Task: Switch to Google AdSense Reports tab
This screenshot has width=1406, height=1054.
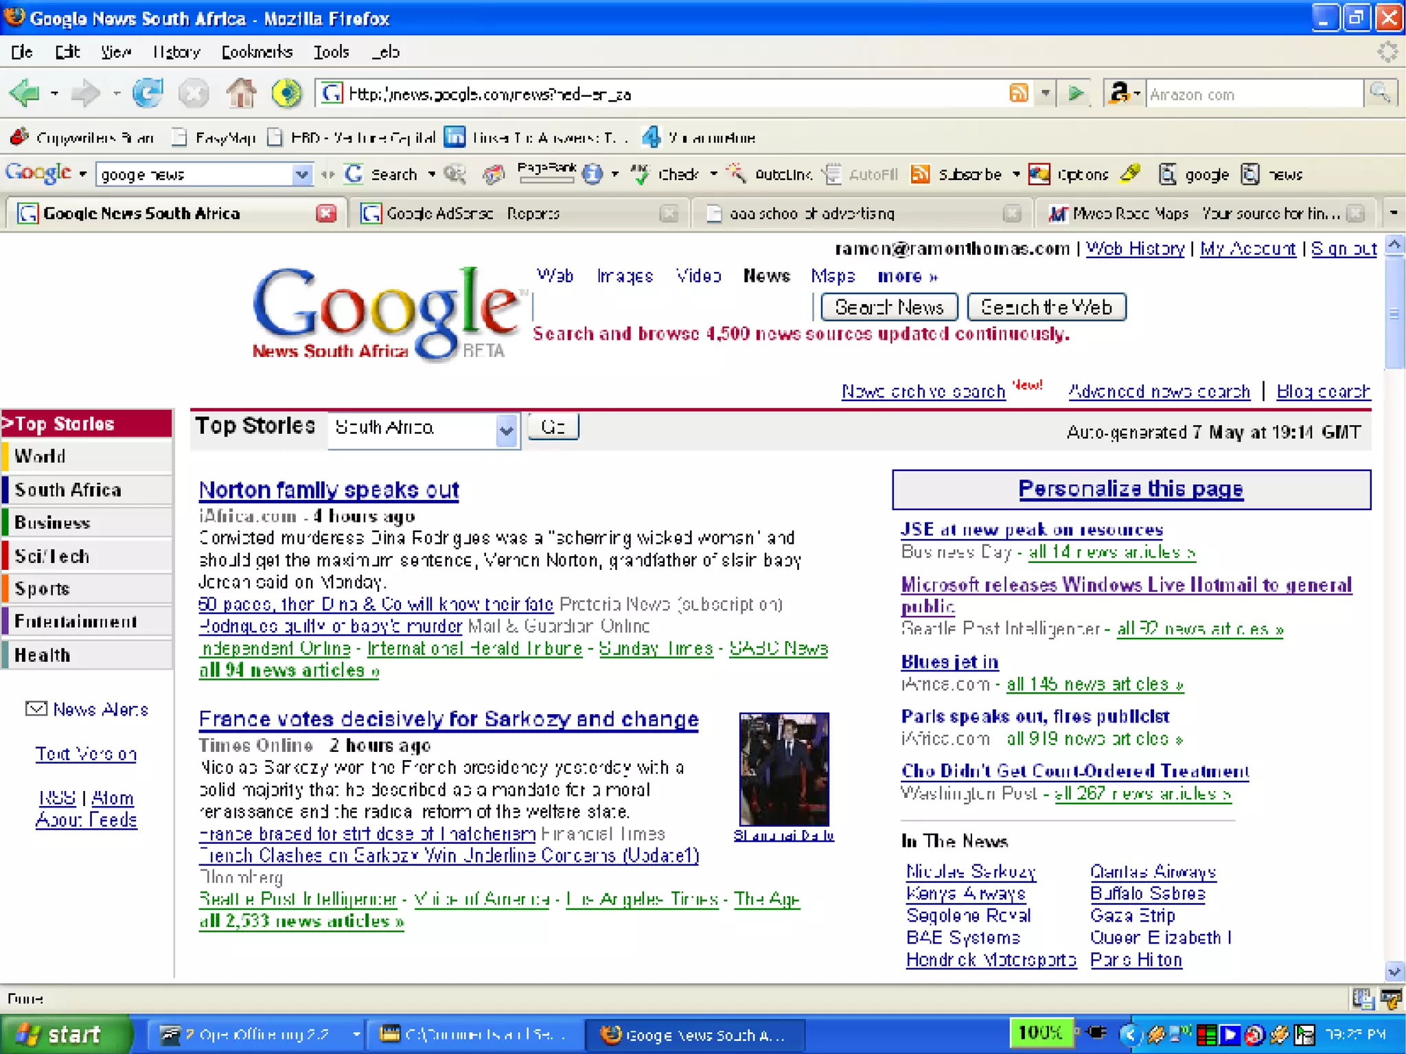Action: point(518,213)
